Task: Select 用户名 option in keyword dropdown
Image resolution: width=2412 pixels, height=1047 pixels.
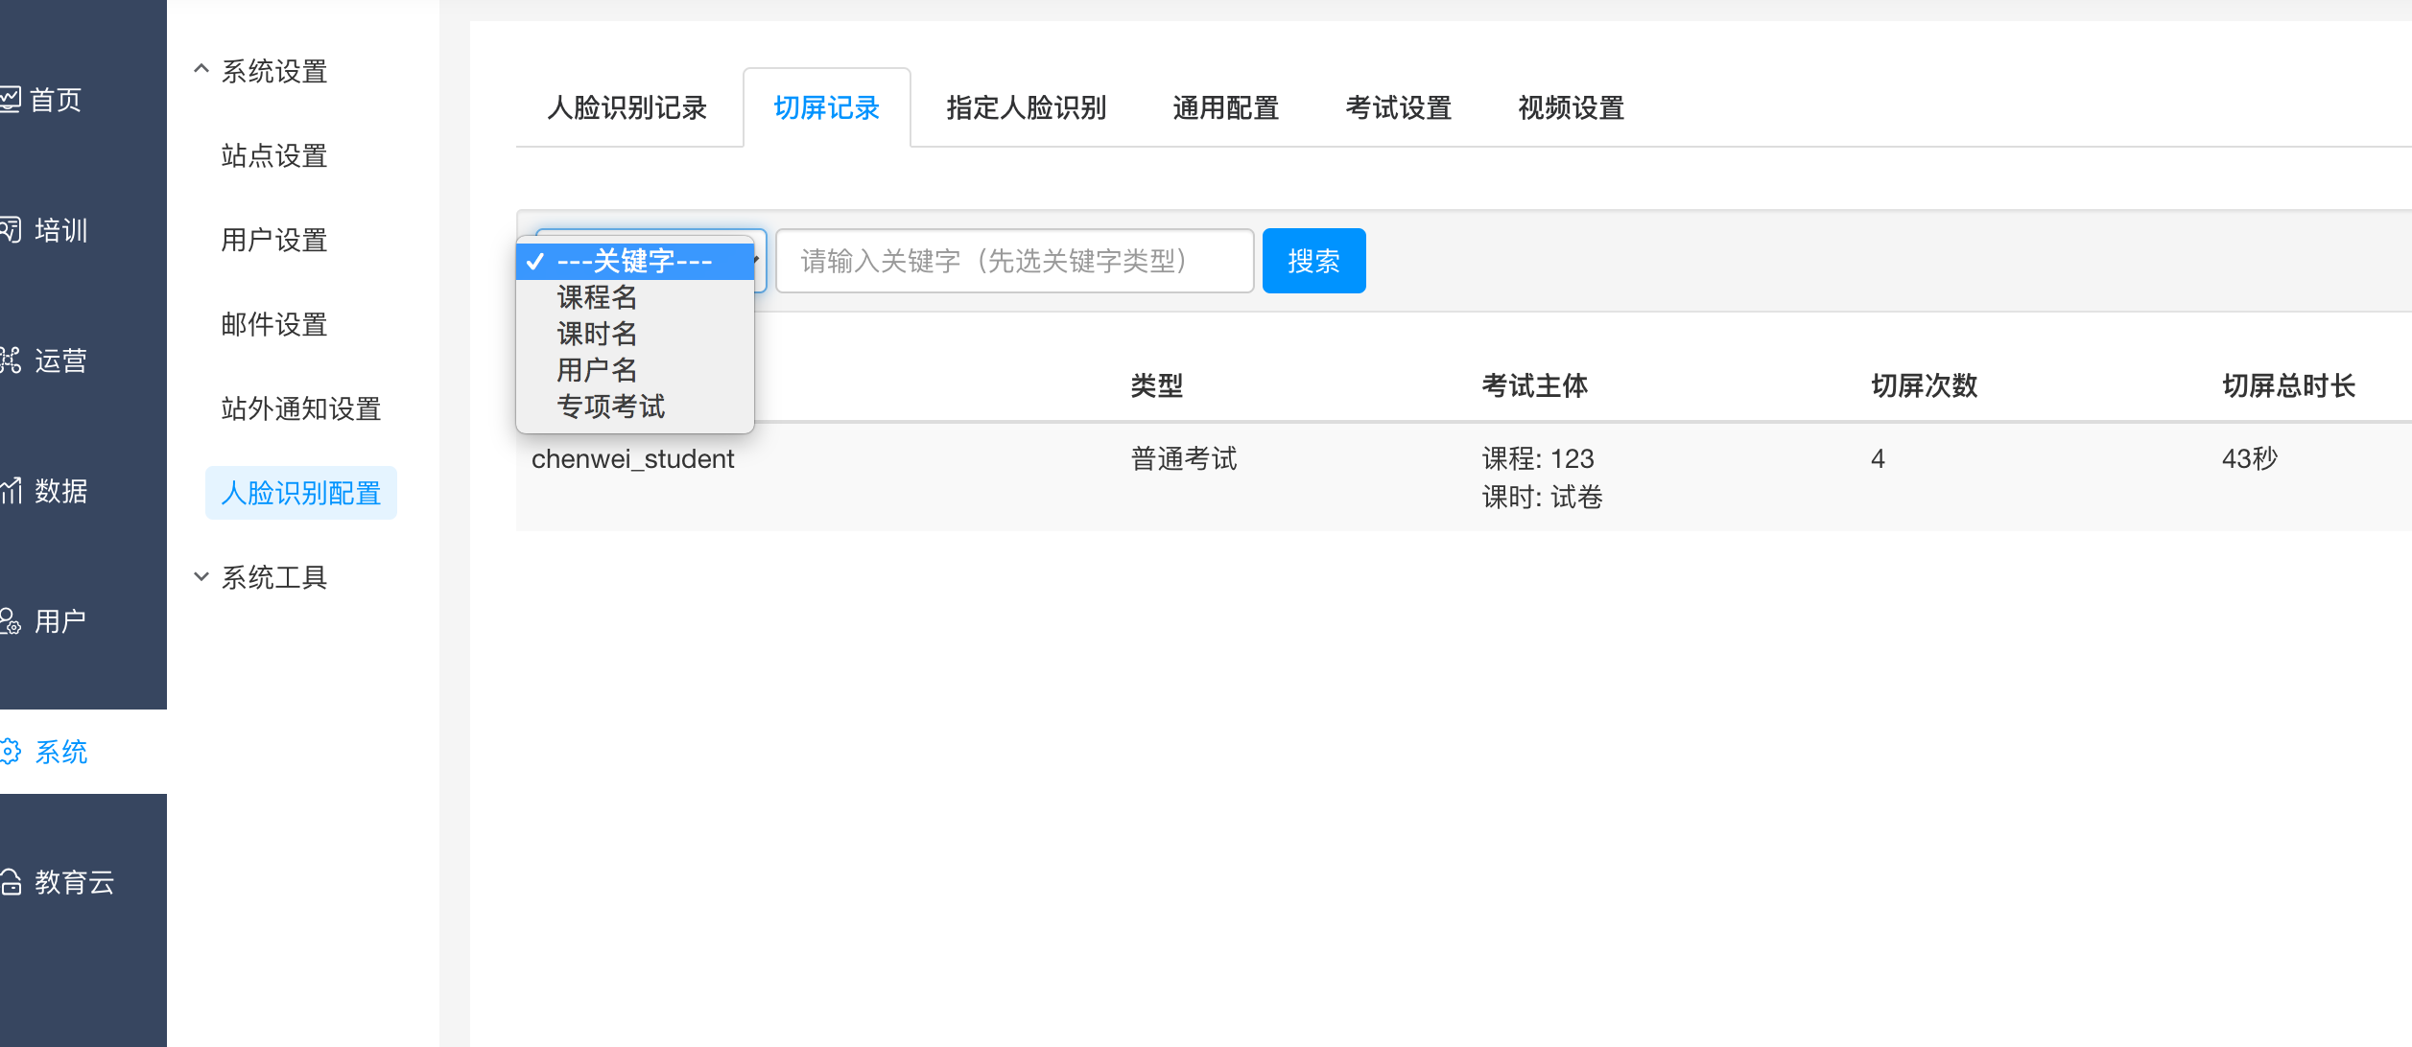Action: pos(597,370)
